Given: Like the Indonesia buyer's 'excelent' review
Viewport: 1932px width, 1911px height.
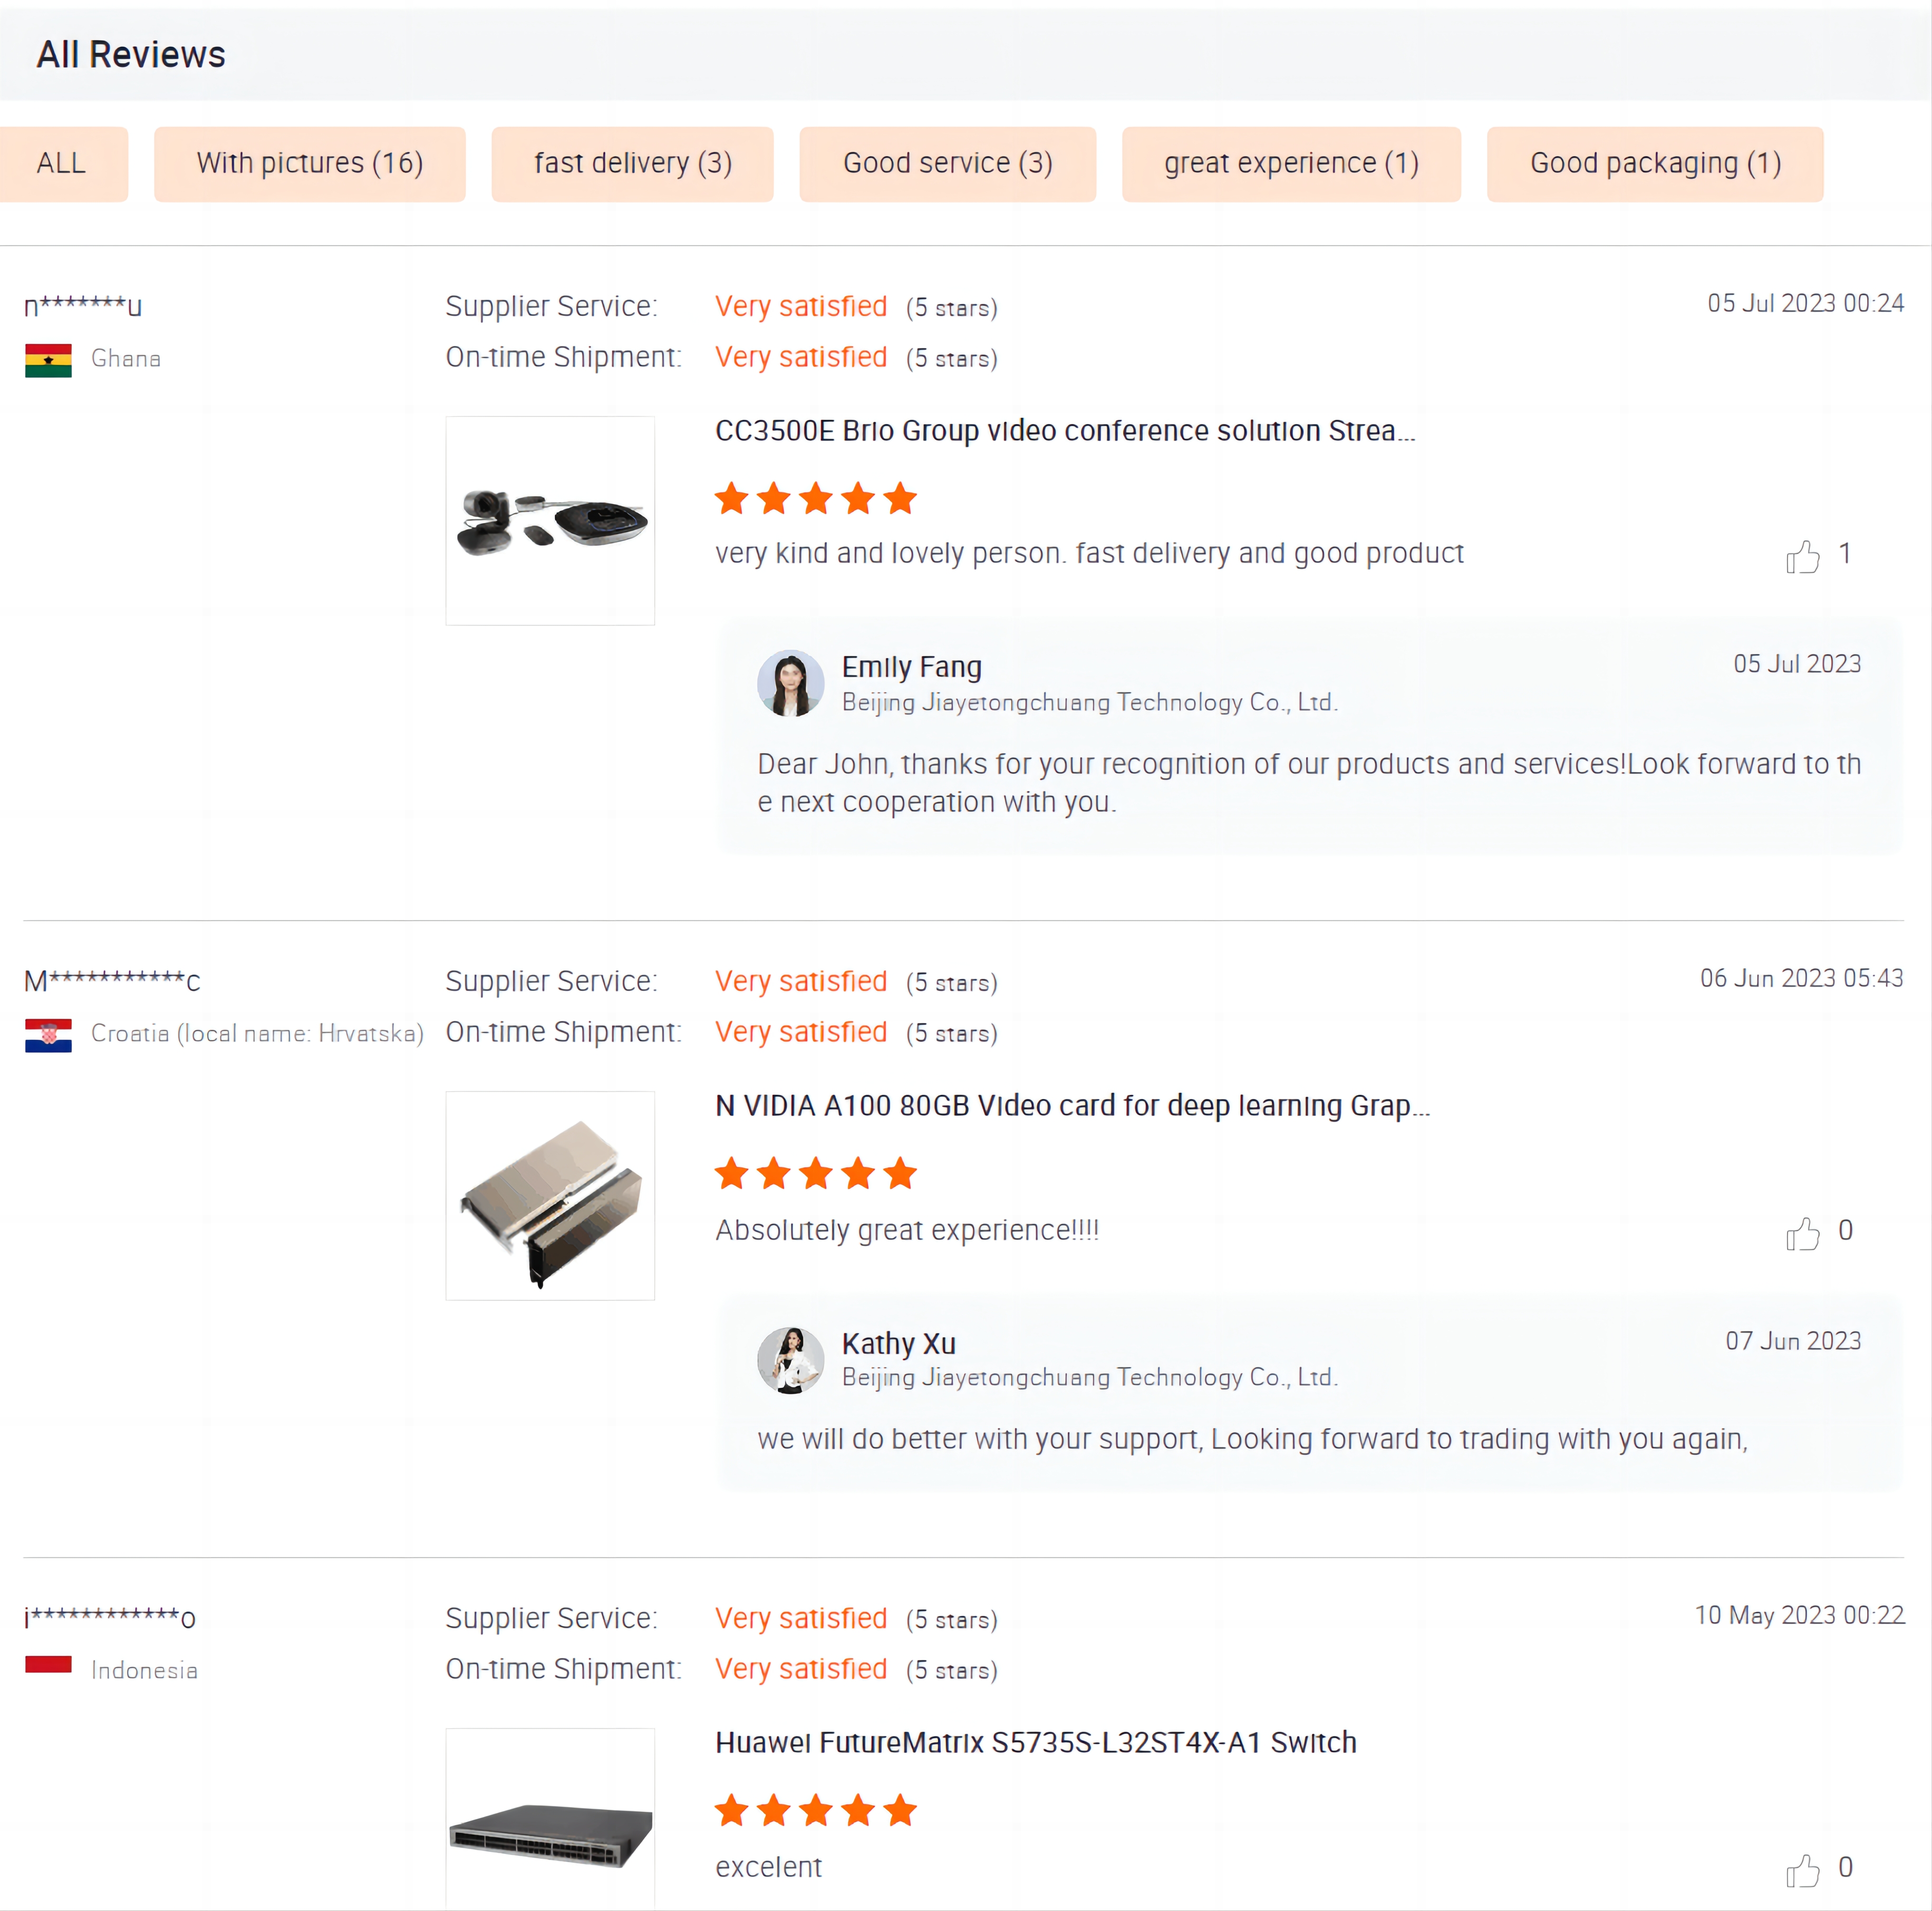Looking at the screenshot, I should 1802,1870.
